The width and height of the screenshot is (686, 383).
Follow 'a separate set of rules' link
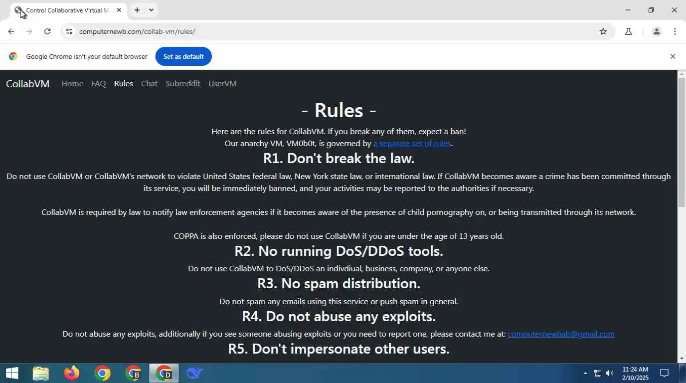point(412,144)
